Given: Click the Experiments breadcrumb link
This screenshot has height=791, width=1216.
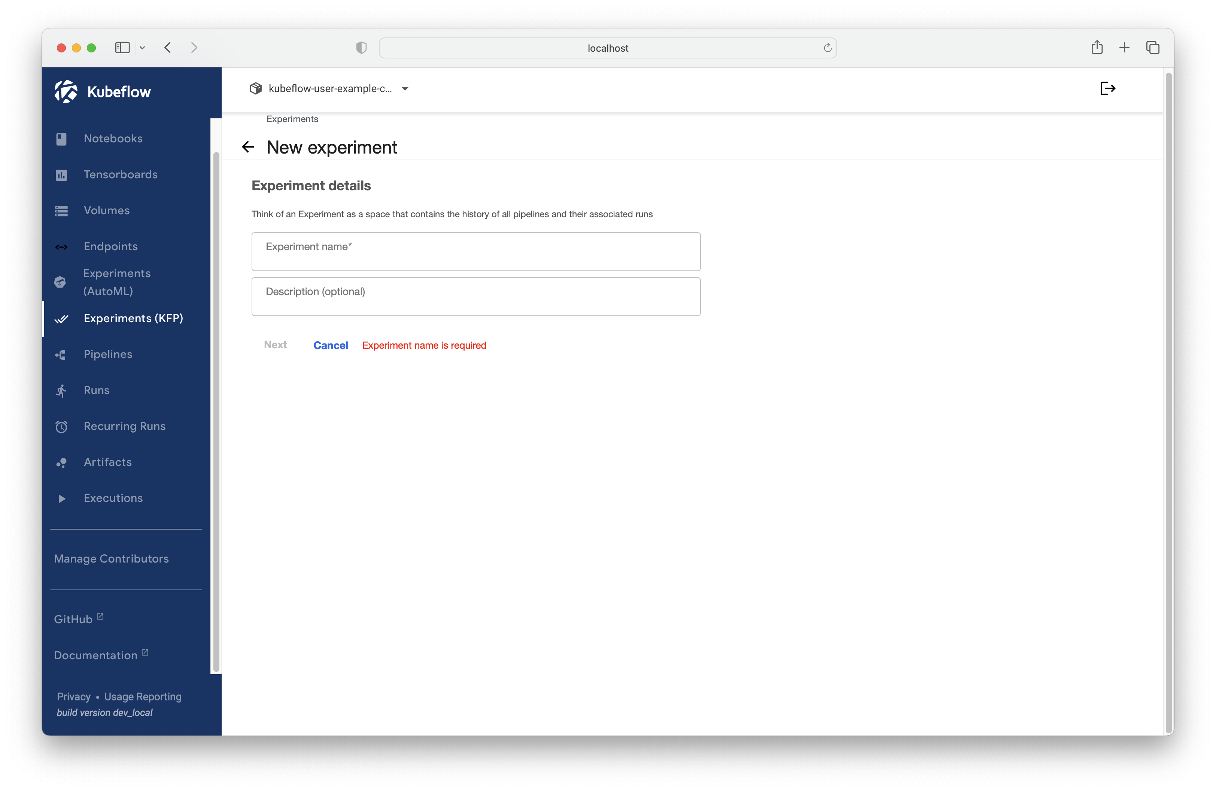Looking at the screenshot, I should (292, 119).
